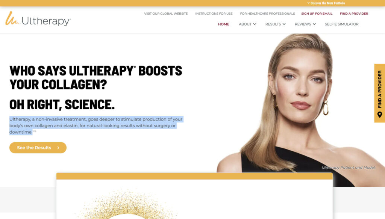The height and width of the screenshot is (219, 385).
Task: Click the highlighted Ultherapy description paragraph
Action: [x=96, y=125]
